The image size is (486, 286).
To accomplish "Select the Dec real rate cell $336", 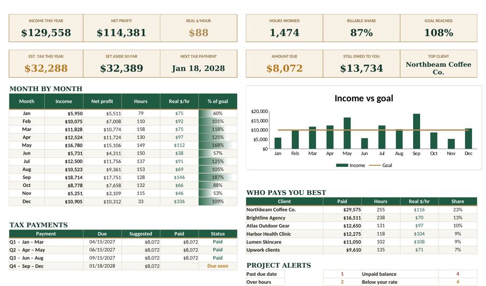I will tap(179, 201).
